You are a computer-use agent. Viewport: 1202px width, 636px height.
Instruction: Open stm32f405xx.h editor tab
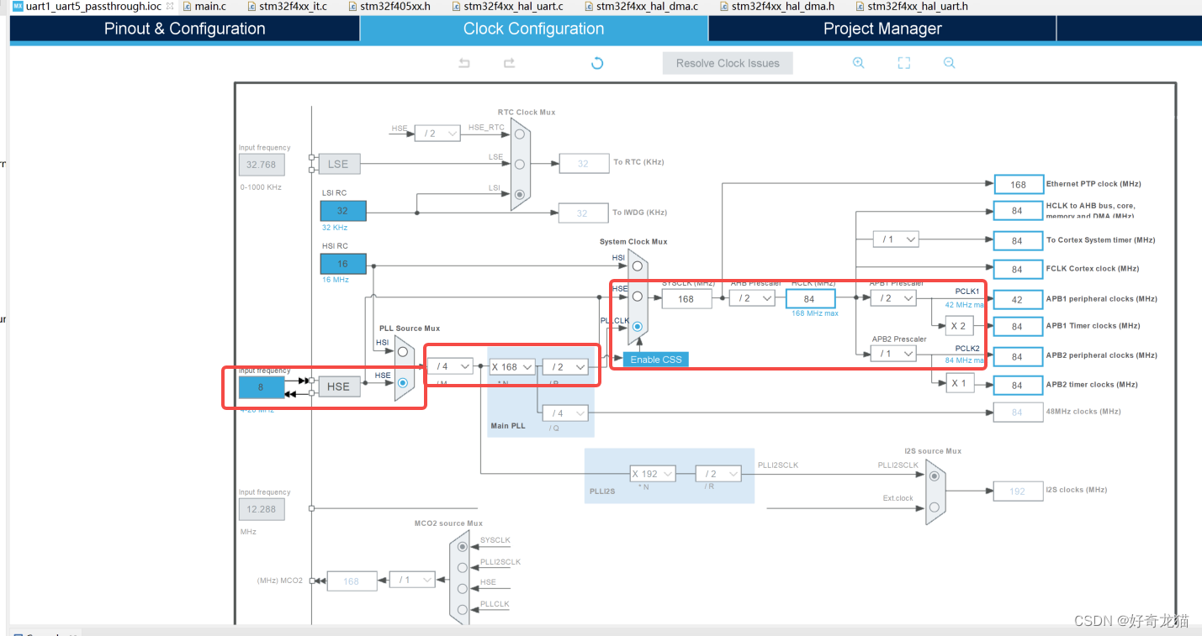(x=388, y=6)
